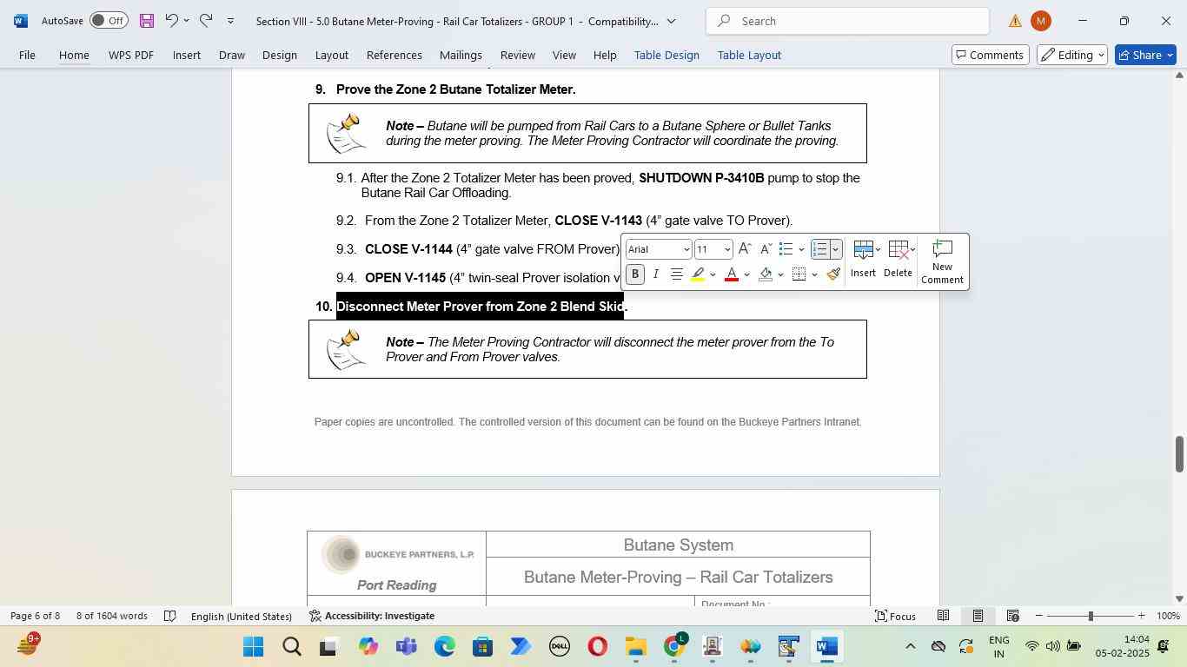Expand the Delete dropdown arrow
This screenshot has height=667, width=1187.
[912, 250]
